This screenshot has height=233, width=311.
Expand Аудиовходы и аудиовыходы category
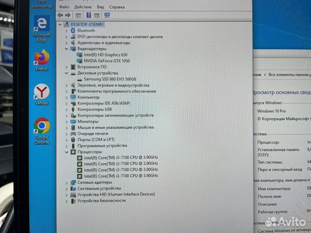pos(67,43)
